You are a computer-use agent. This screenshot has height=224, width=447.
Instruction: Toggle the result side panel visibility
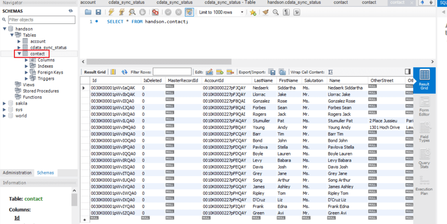pyautogui.click(x=408, y=71)
